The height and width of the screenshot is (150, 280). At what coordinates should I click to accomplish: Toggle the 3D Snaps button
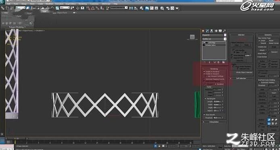[x=88, y=8]
